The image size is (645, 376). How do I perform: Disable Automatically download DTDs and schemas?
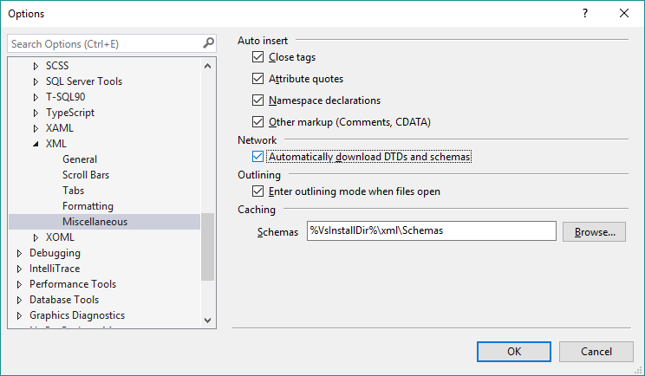257,158
